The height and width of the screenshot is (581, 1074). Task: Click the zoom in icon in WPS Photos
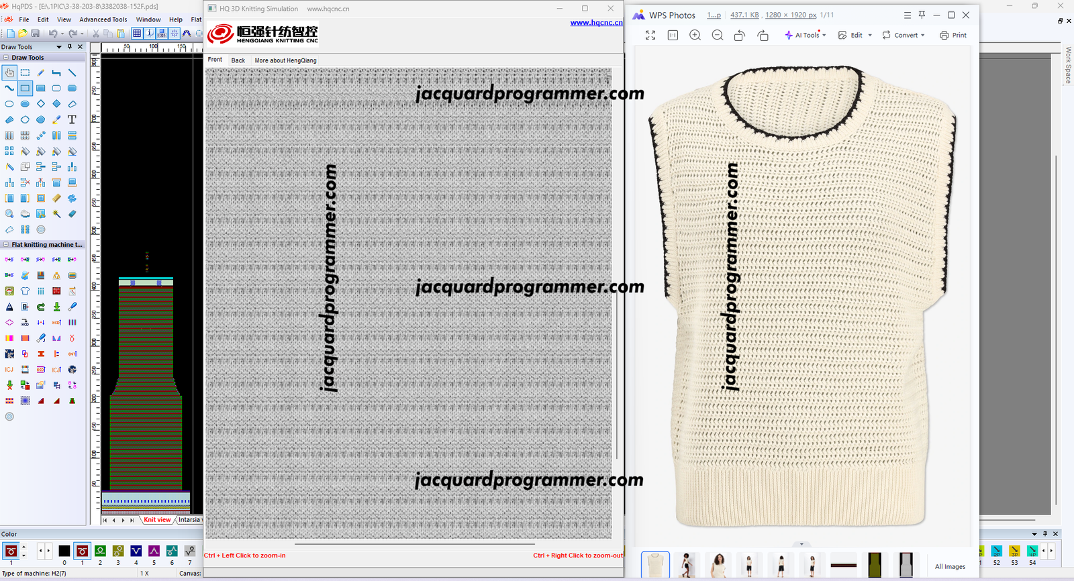pos(695,35)
